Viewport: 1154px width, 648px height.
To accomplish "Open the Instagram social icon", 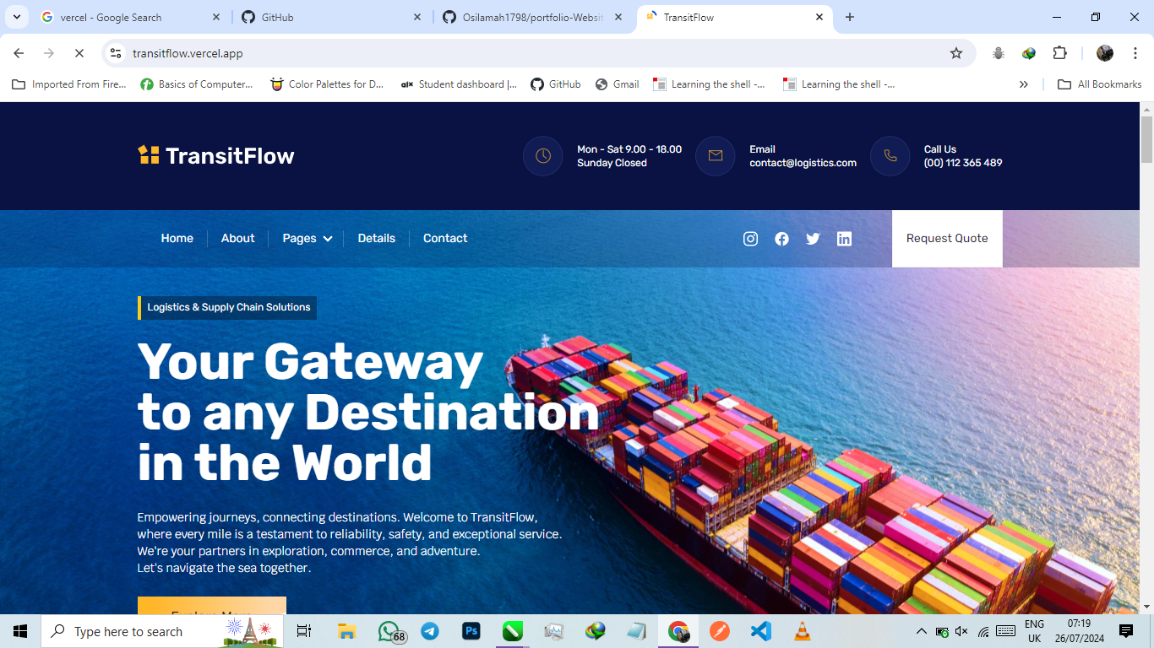I will (750, 239).
